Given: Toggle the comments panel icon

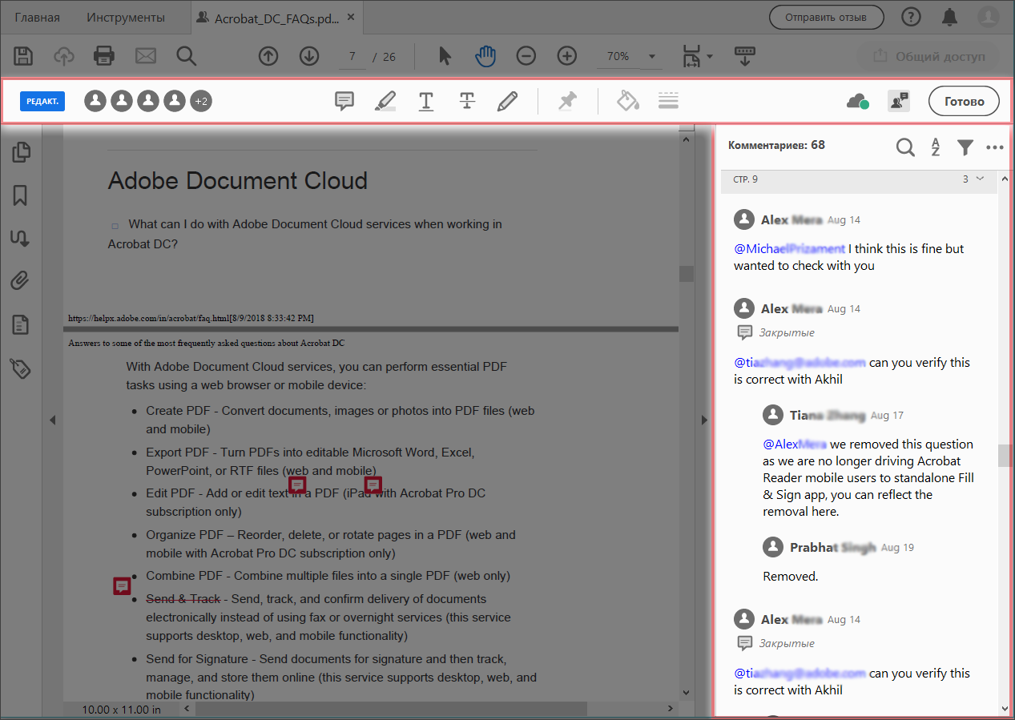Looking at the screenshot, I should 899,101.
